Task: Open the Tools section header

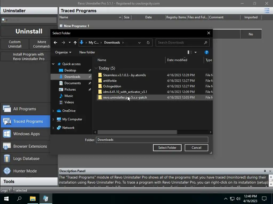Action: click(x=29, y=182)
